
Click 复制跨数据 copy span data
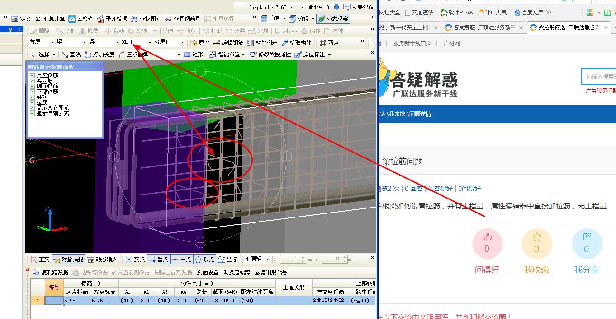point(51,272)
